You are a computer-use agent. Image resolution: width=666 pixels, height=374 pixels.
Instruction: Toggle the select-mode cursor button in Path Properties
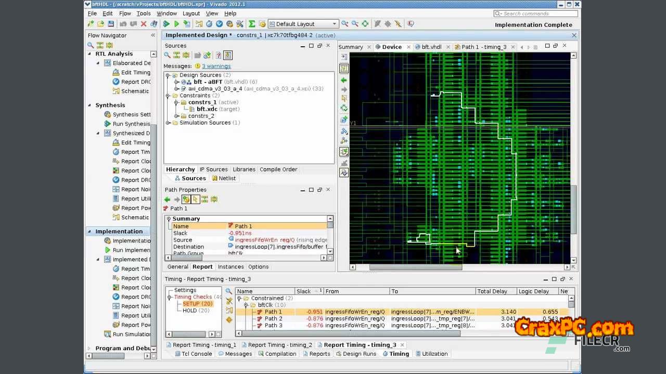(x=195, y=199)
